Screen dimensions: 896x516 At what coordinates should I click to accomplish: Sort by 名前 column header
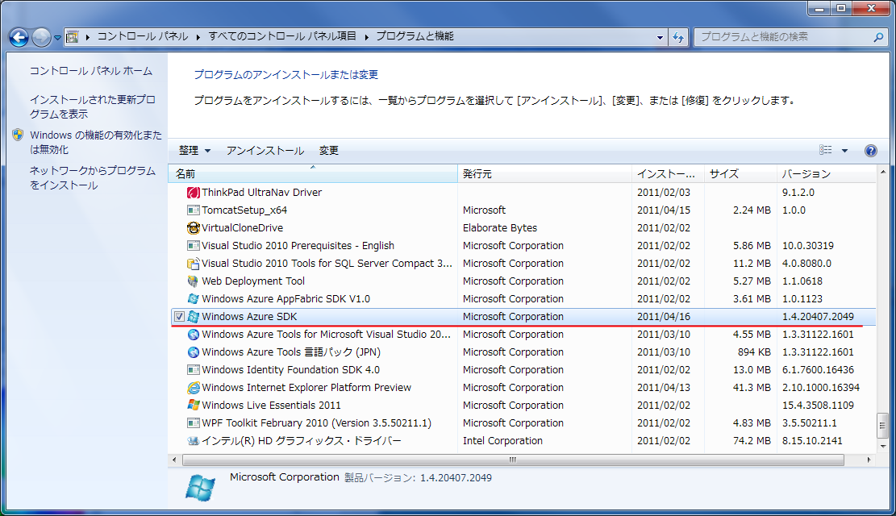(313, 173)
